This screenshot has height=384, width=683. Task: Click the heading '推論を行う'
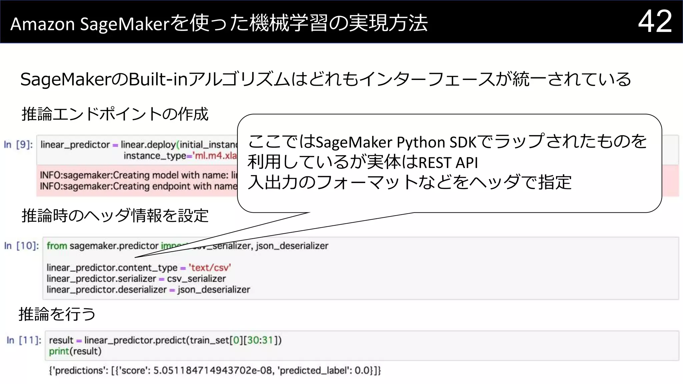click(57, 314)
